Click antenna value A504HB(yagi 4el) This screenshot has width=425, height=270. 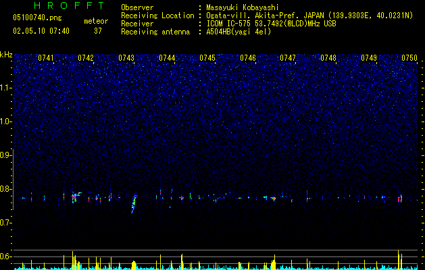239,32
